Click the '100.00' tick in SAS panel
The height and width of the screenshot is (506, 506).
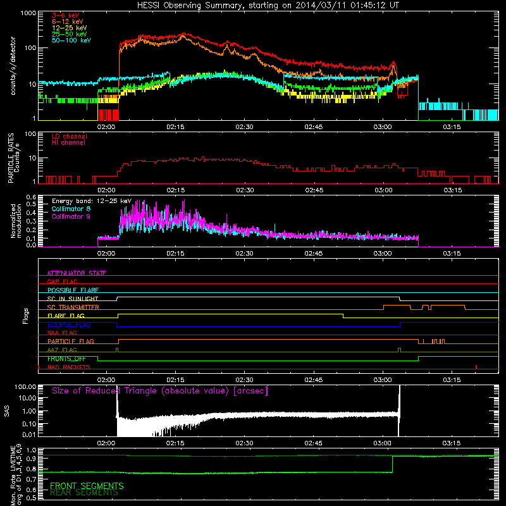[x=25, y=386]
